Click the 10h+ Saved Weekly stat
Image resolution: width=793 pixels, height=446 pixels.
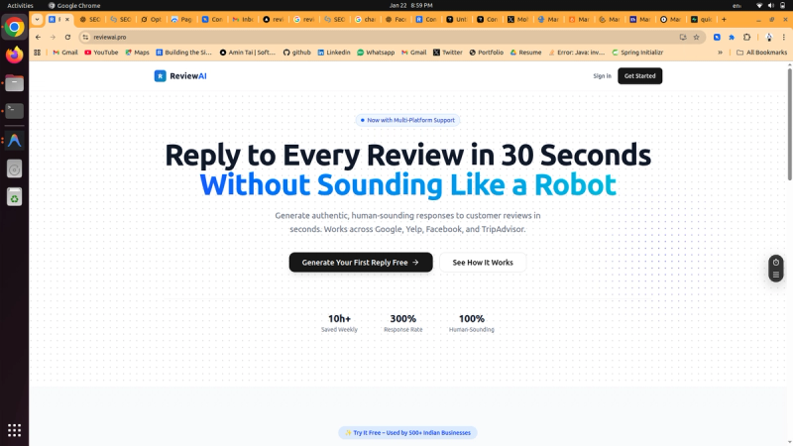point(339,323)
